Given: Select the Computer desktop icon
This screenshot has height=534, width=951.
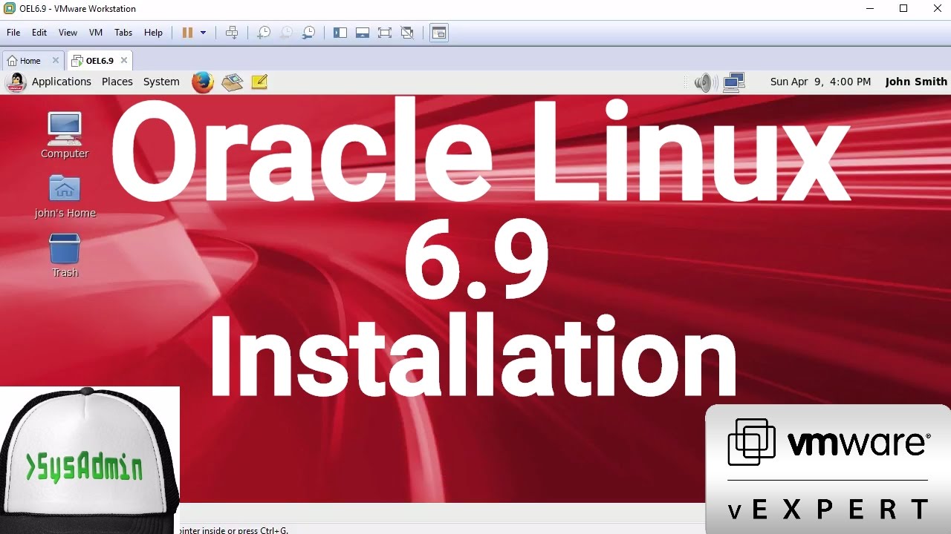Looking at the screenshot, I should tap(65, 135).
